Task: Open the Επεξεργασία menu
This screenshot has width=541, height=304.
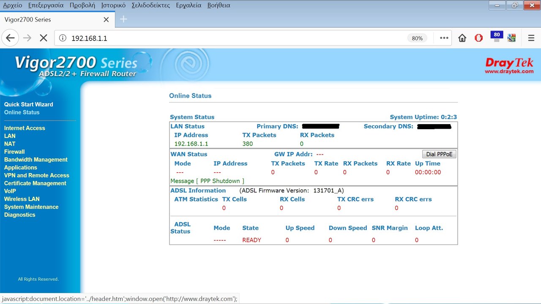Action: pyautogui.click(x=46, y=5)
